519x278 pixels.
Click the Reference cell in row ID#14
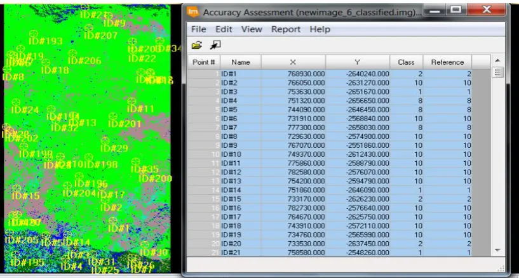coord(447,190)
